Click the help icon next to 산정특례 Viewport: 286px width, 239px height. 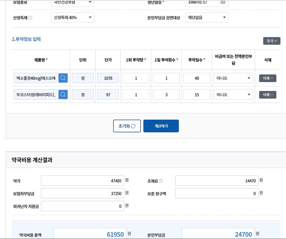(30, 18)
